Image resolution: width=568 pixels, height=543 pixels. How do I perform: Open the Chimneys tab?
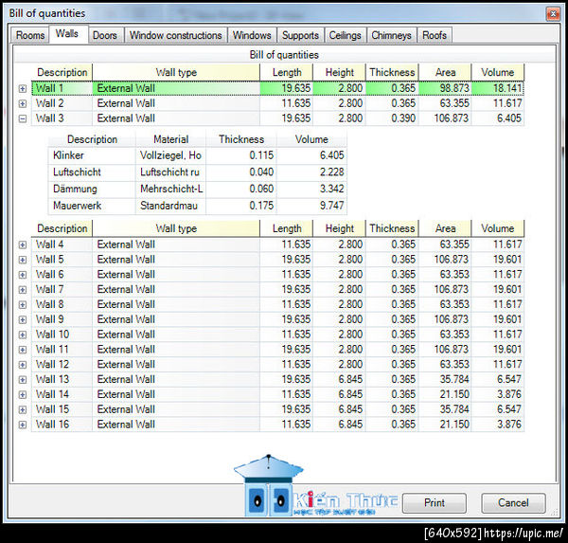391,35
